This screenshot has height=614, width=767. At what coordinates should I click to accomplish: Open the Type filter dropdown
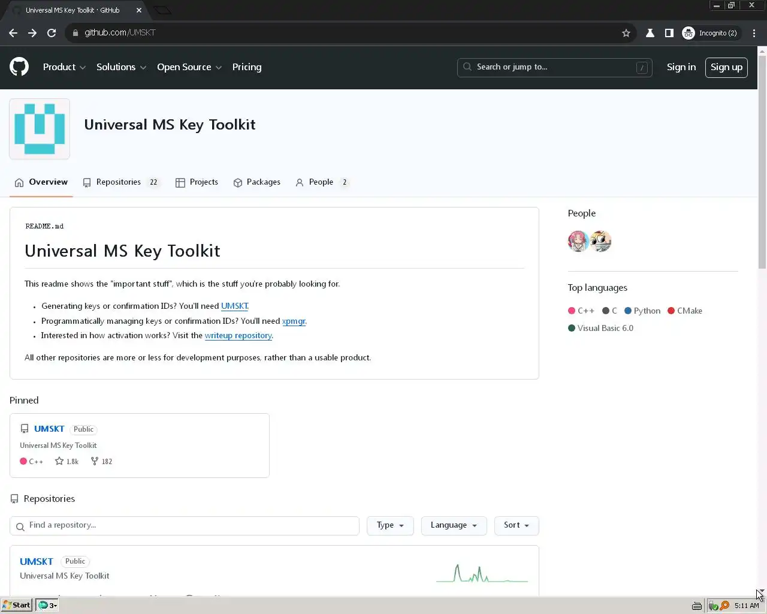pyautogui.click(x=390, y=525)
